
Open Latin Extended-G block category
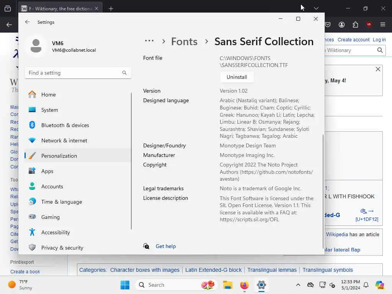(213, 270)
